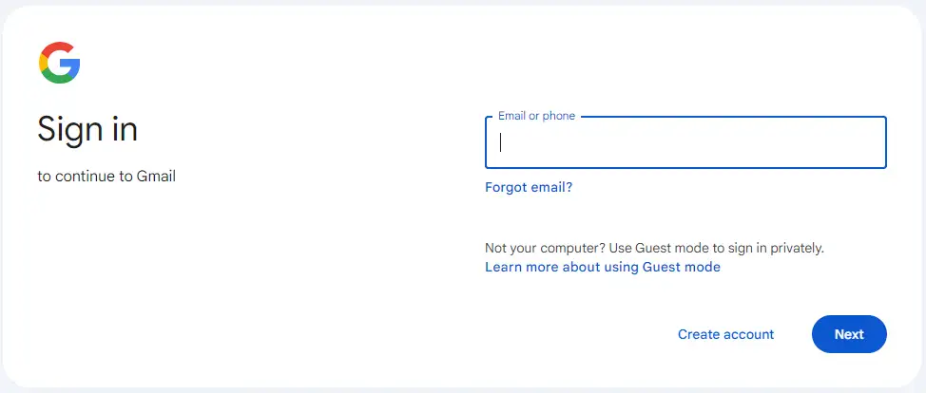Screen dimensions: 926x393
Task: Open Learn more about using Guest mode
Action: tap(603, 267)
